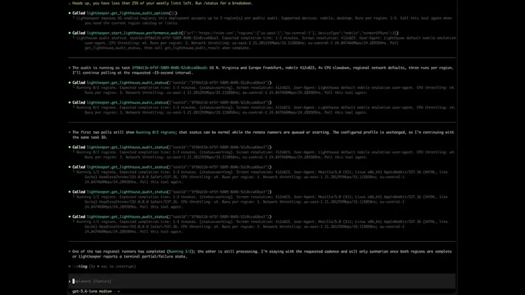
Task: Click 'I'll continue polling at the requested' line
Action: [133, 73]
